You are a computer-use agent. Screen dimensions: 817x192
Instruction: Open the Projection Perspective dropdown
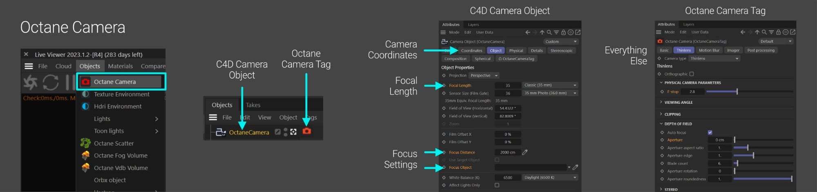484,76
